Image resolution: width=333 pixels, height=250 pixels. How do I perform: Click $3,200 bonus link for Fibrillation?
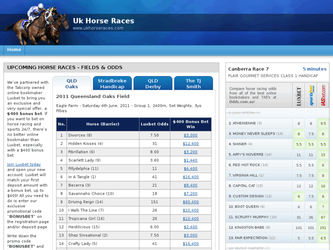click(191, 152)
